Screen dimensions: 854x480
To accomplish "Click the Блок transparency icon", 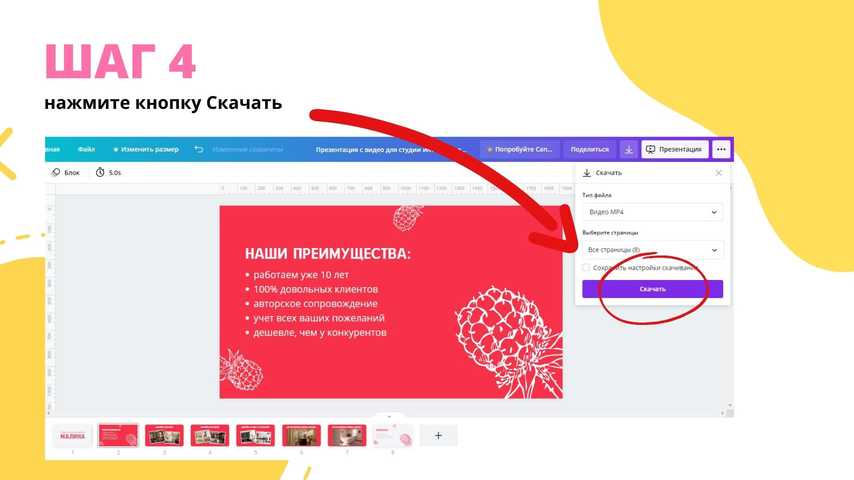I will coord(56,172).
